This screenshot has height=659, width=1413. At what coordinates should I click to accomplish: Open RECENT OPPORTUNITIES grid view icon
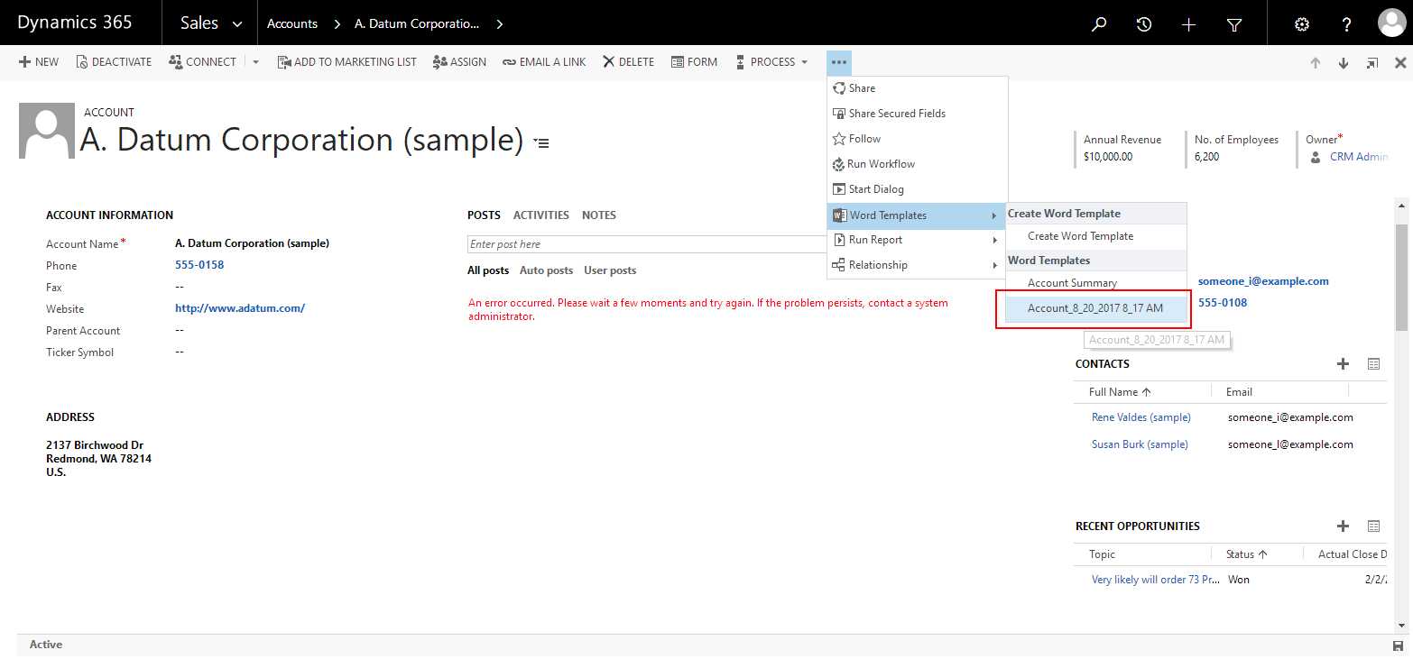pyautogui.click(x=1373, y=526)
